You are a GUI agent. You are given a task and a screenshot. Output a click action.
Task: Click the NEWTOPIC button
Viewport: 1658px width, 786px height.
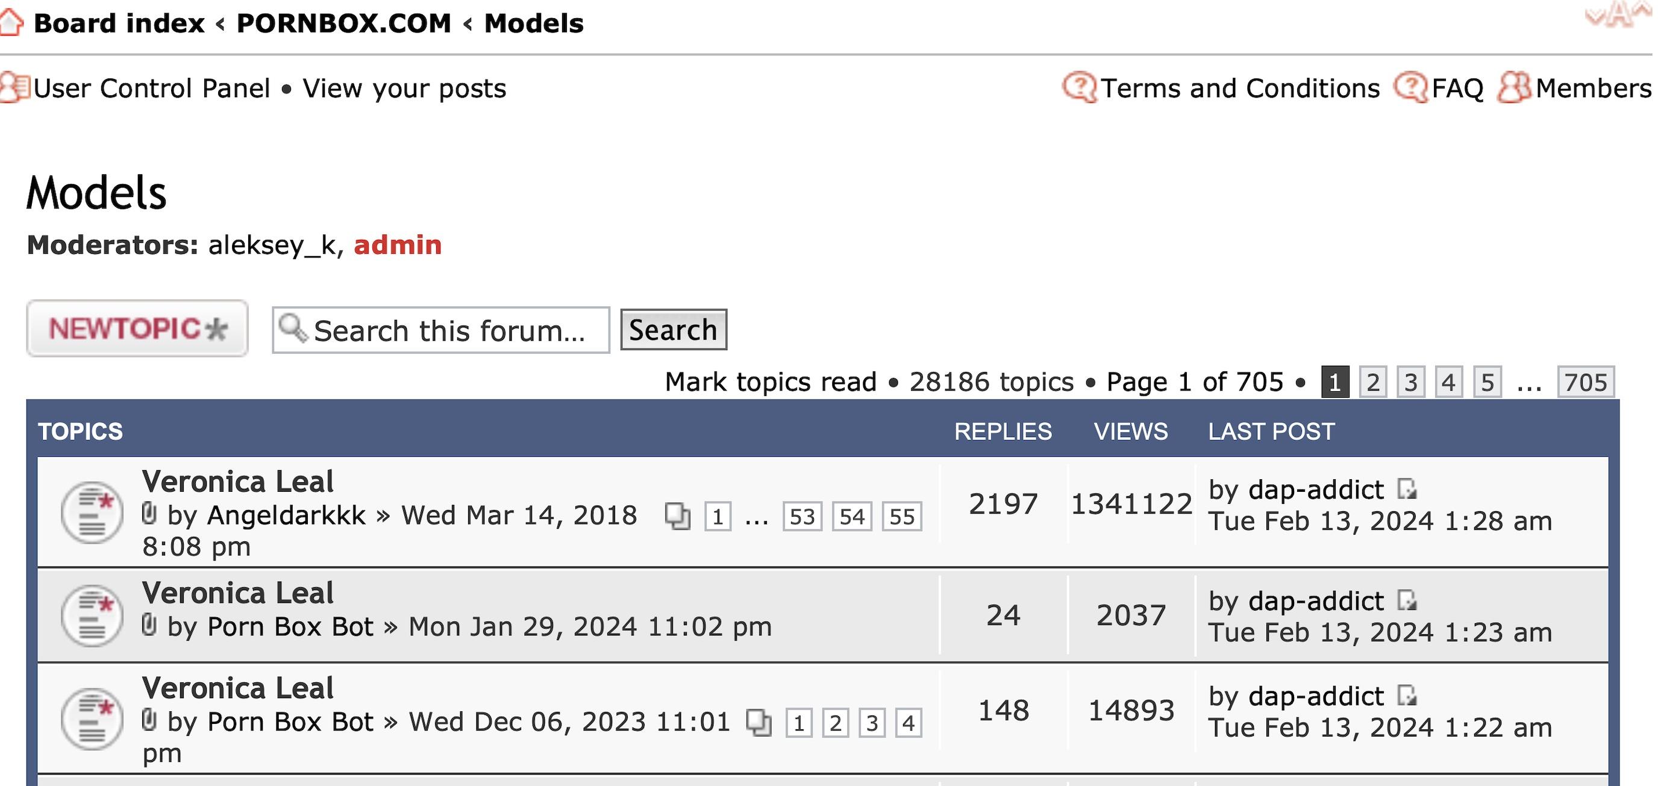click(137, 329)
